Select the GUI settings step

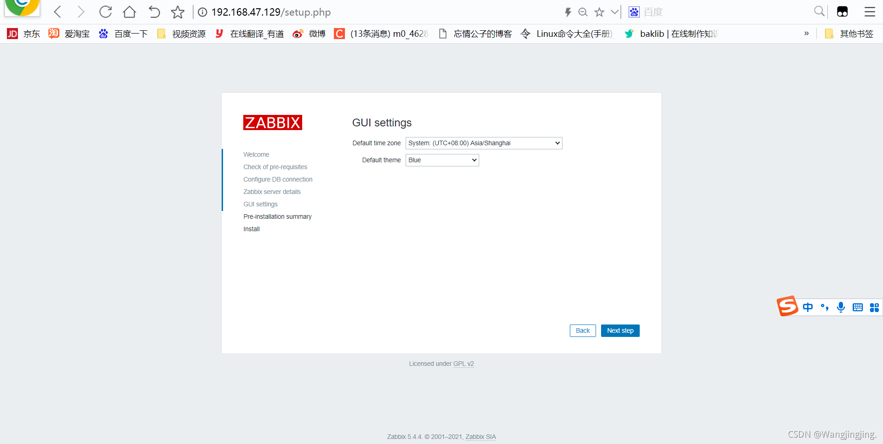click(260, 204)
